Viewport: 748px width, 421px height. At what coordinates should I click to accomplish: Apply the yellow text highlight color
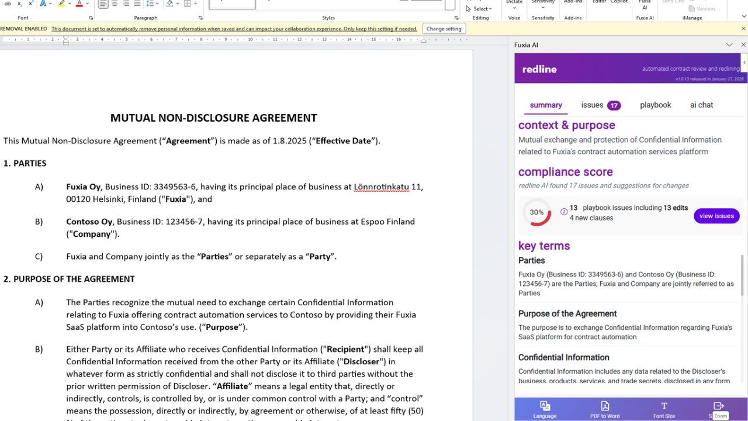[x=61, y=4]
